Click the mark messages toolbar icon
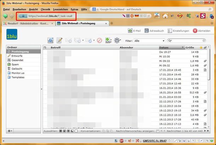Screen dimensions: 216x145 coord(109,40)
